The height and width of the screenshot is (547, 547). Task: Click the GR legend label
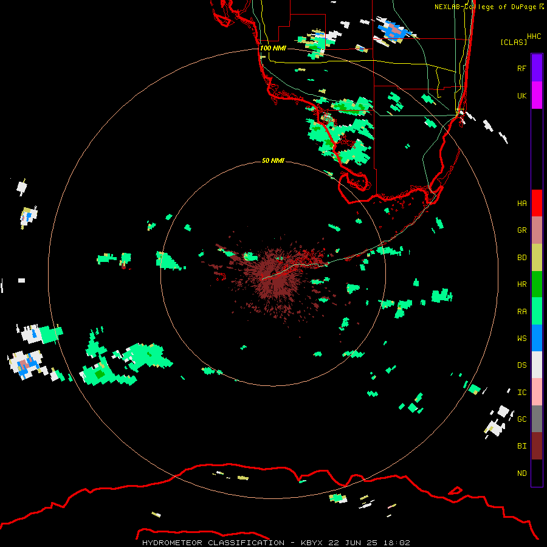tap(521, 230)
